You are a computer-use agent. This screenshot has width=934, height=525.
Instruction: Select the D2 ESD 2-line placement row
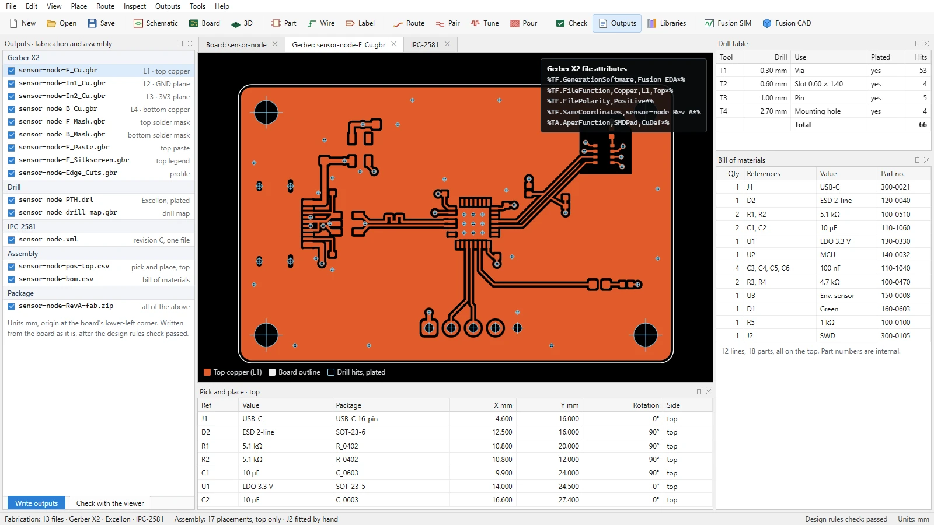(455, 432)
